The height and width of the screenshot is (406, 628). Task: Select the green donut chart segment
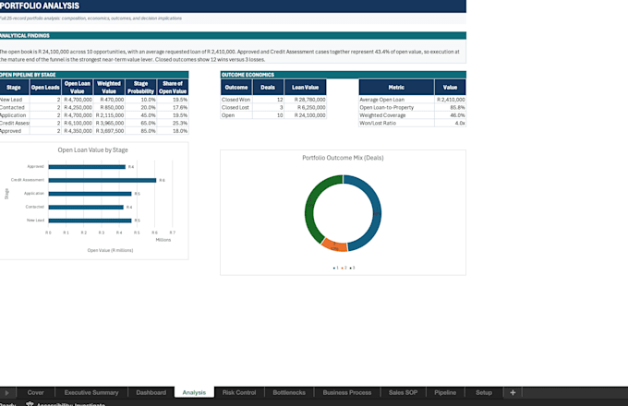tap(317, 206)
